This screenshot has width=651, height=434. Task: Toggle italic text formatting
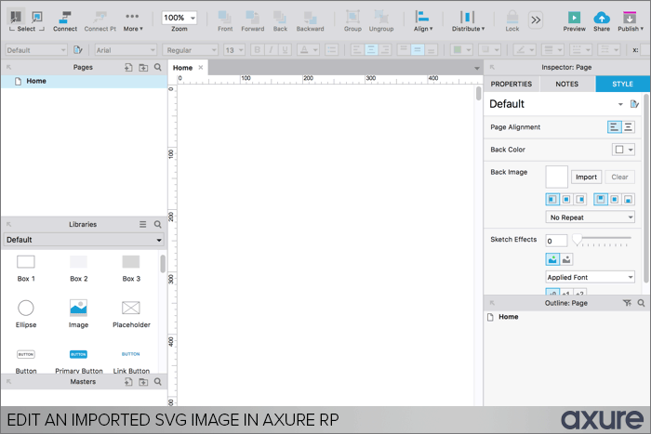271,50
